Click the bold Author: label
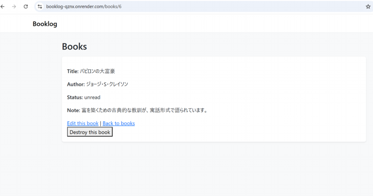The width and height of the screenshot is (373, 196). click(x=76, y=85)
